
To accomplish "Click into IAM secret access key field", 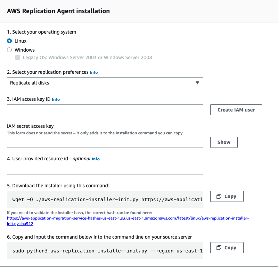I will (x=105, y=142).
